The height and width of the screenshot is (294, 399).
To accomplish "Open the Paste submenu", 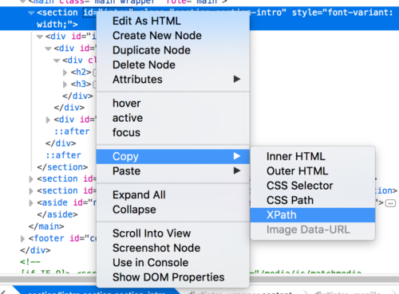I will (x=173, y=171).
